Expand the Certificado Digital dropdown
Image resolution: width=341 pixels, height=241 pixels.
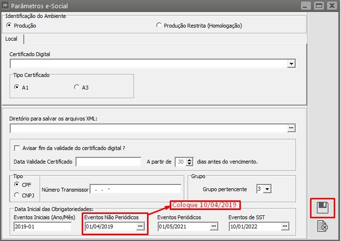point(291,64)
